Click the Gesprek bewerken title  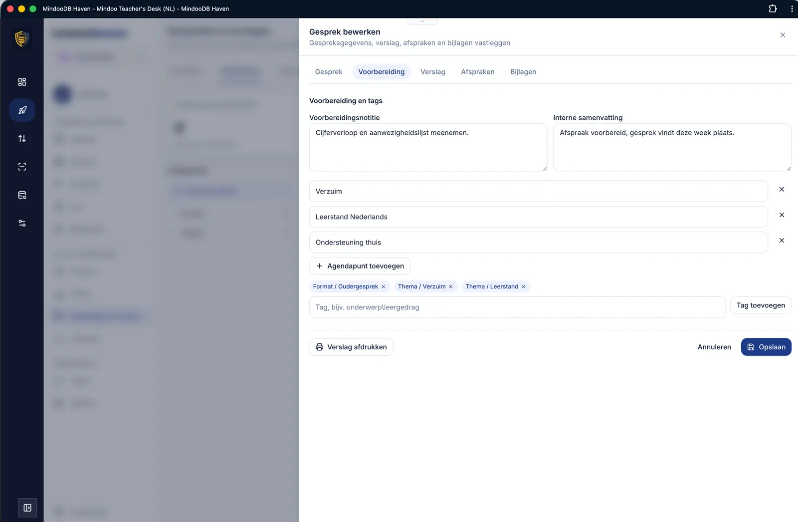(x=345, y=32)
